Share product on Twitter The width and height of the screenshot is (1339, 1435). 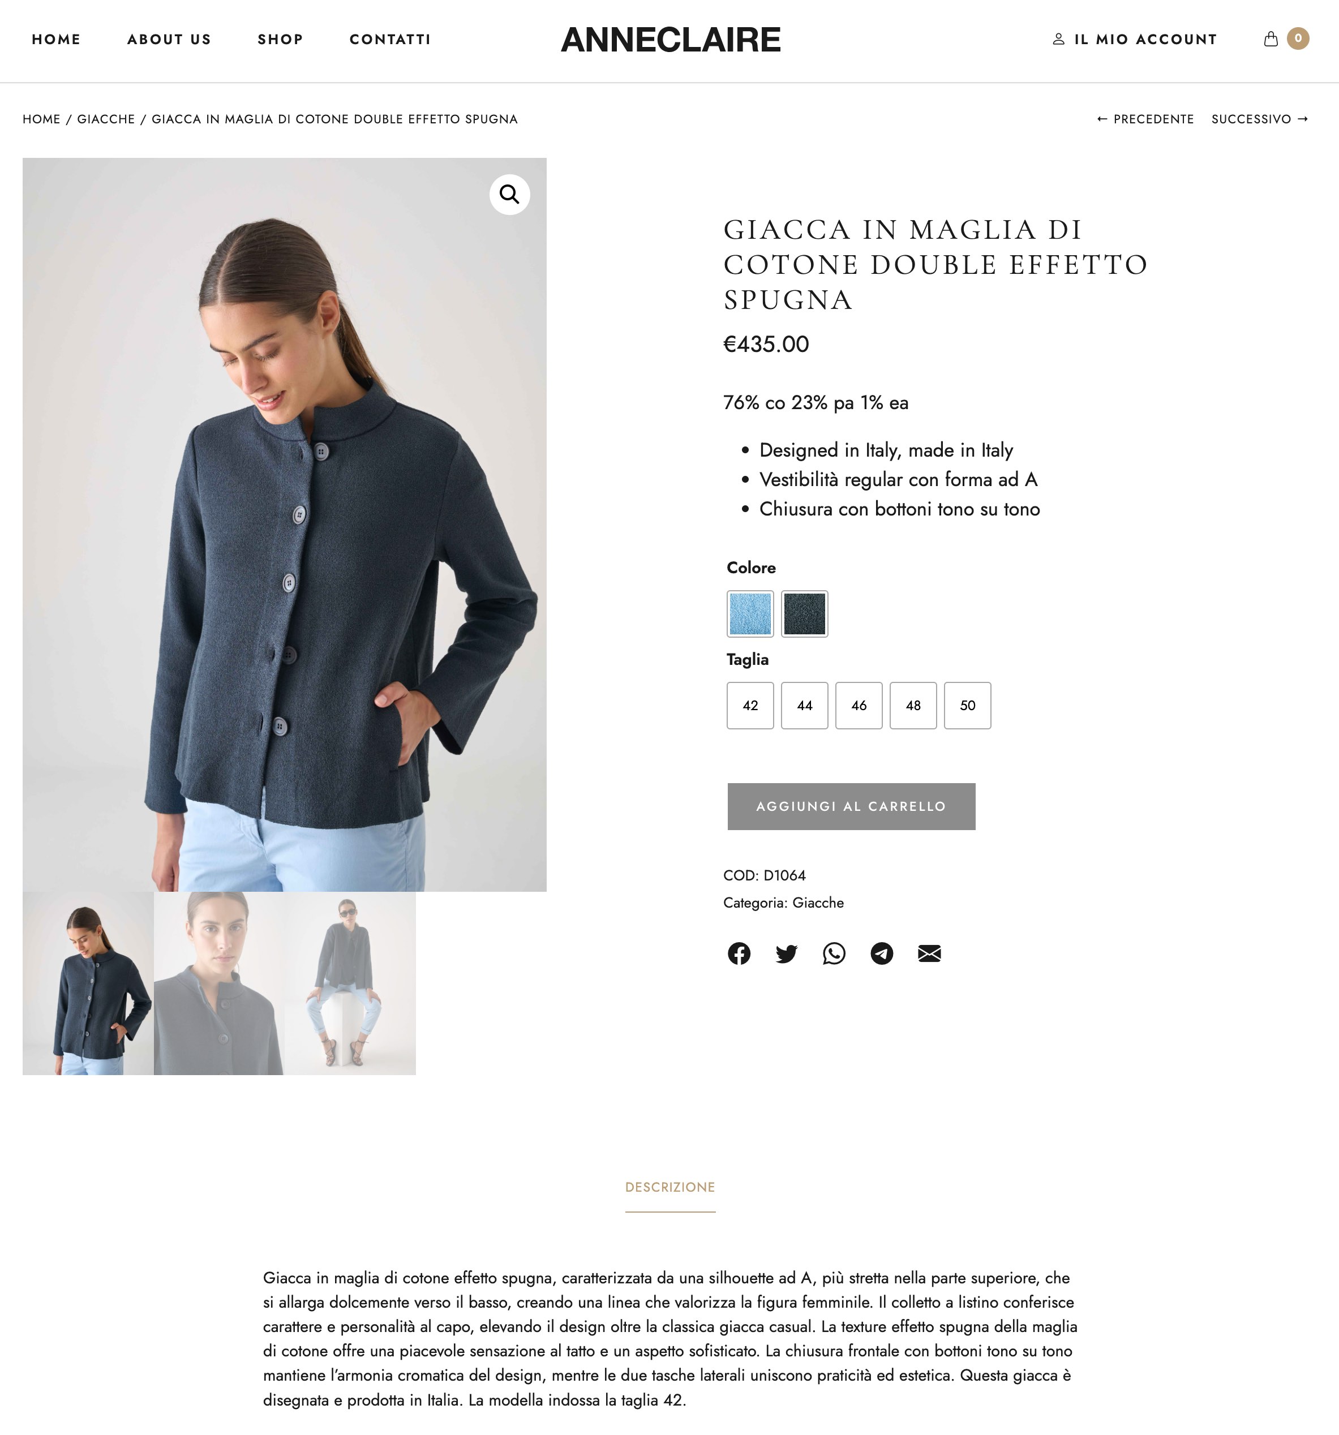786,953
